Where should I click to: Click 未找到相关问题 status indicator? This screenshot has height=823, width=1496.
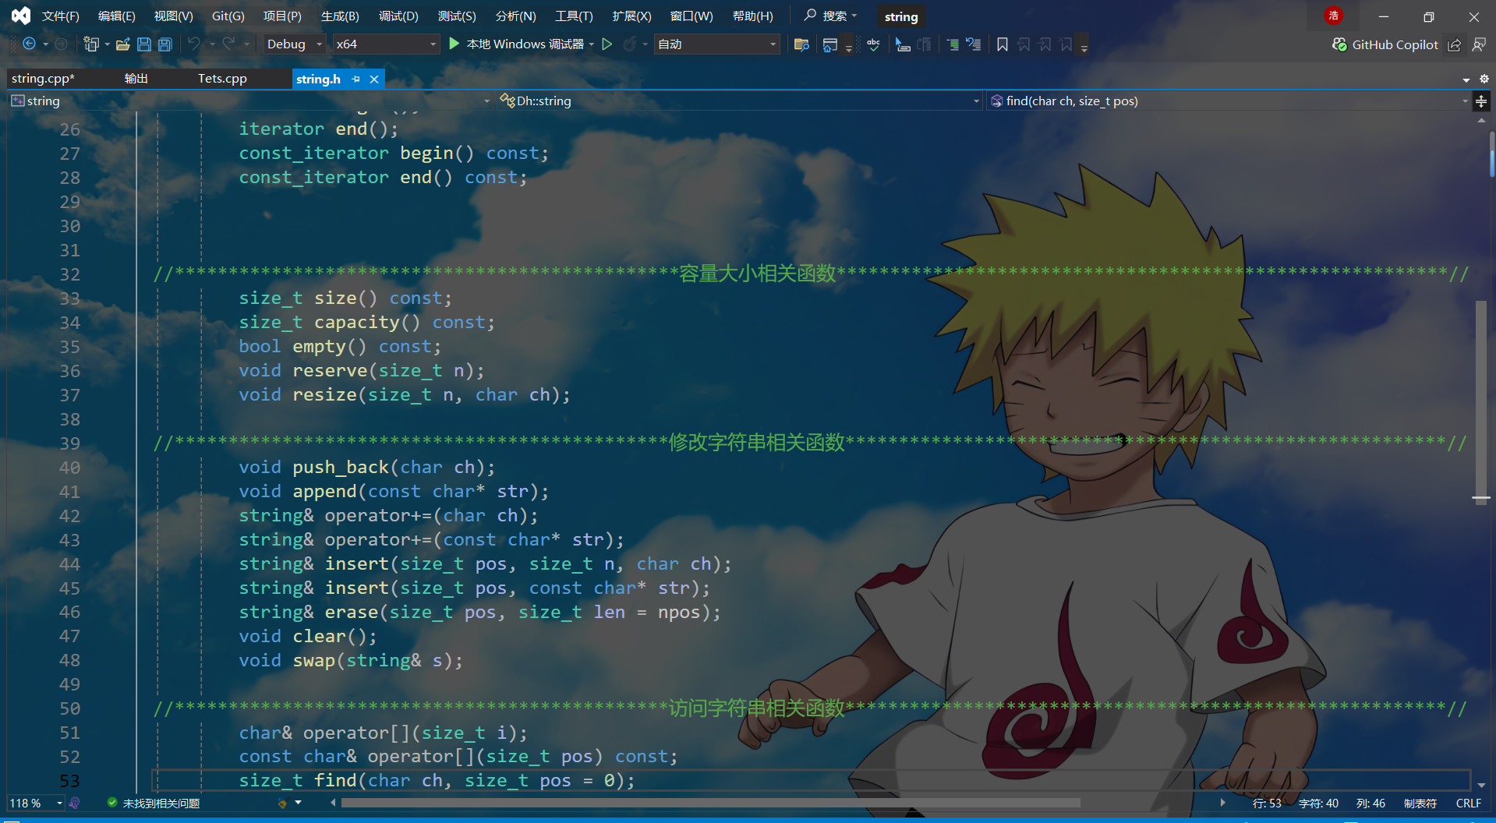point(154,803)
